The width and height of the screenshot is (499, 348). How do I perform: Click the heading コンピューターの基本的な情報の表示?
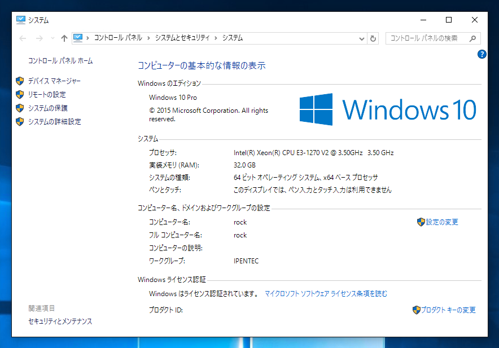[x=202, y=65]
